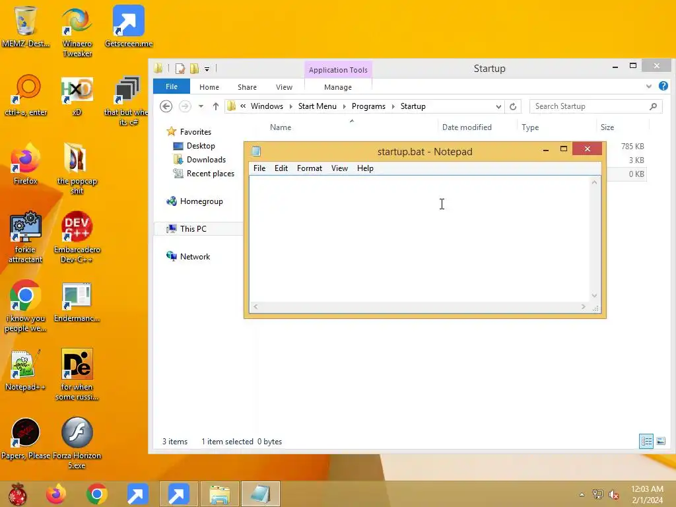Click the network tray icon

point(597,494)
